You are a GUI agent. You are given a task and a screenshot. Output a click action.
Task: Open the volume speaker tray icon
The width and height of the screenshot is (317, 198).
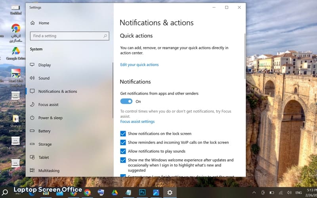click(289, 192)
